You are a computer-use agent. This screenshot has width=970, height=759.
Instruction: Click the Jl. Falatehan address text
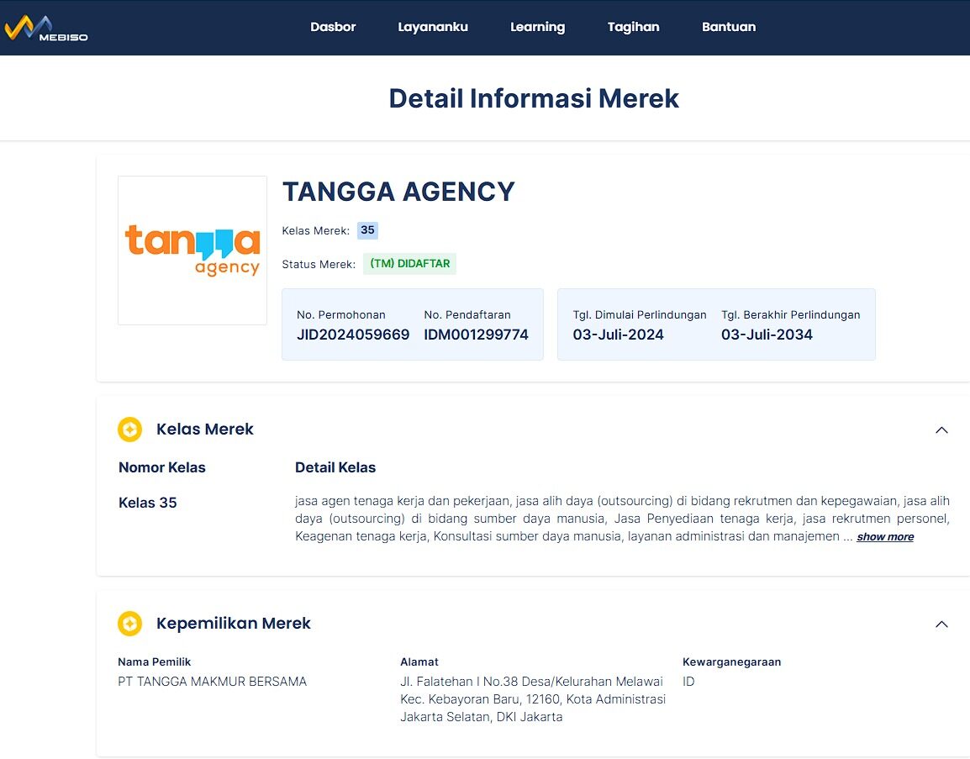[x=533, y=699]
